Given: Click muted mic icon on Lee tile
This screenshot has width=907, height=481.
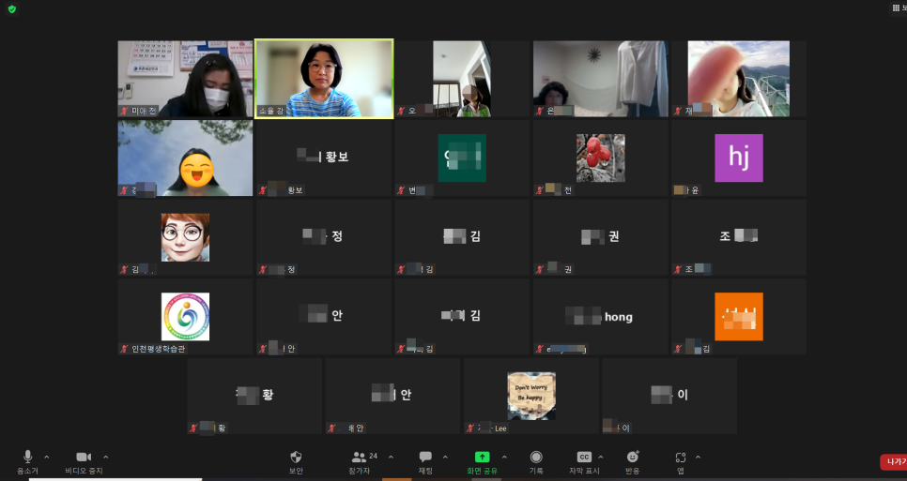Looking at the screenshot, I should (470, 428).
